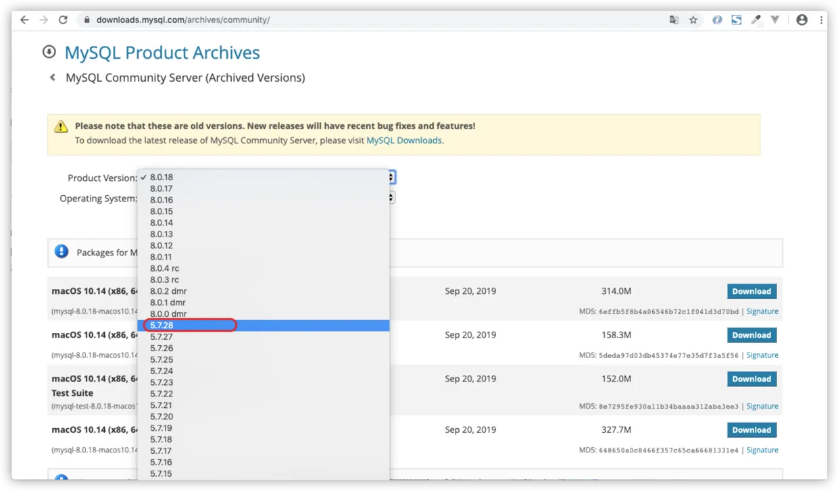This screenshot has width=838, height=491.
Task: Select highlighted version 5.7.28
Action: (264, 326)
